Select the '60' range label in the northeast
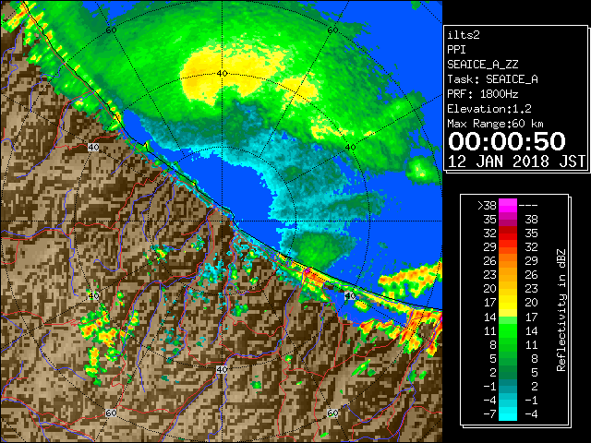The height and width of the screenshot is (443, 591). pyautogui.click(x=332, y=30)
